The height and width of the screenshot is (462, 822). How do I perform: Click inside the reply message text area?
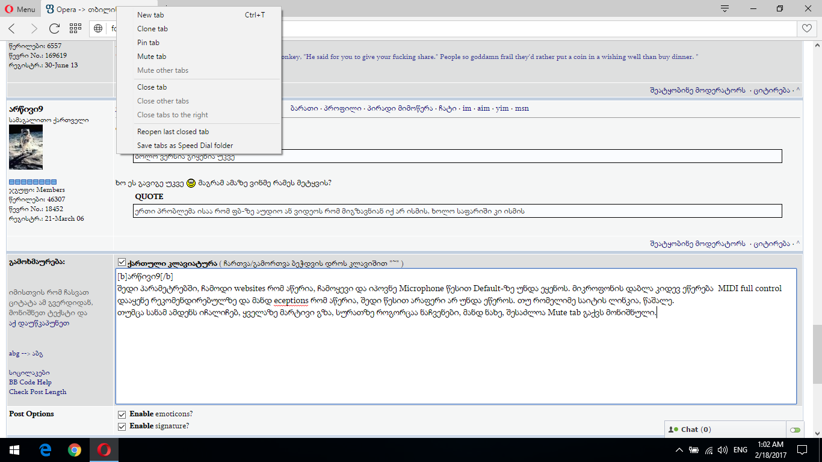[456, 336]
